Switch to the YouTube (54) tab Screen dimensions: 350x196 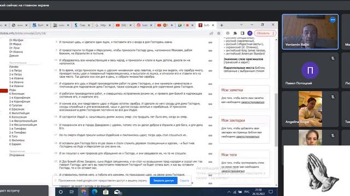[124, 26]
